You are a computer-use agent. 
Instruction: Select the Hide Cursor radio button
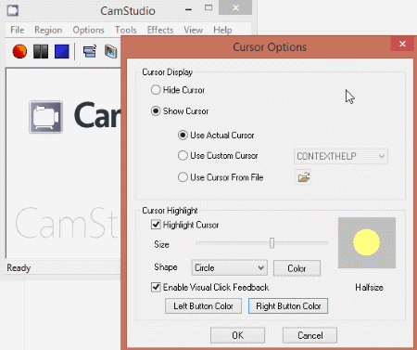pos(156,90)
